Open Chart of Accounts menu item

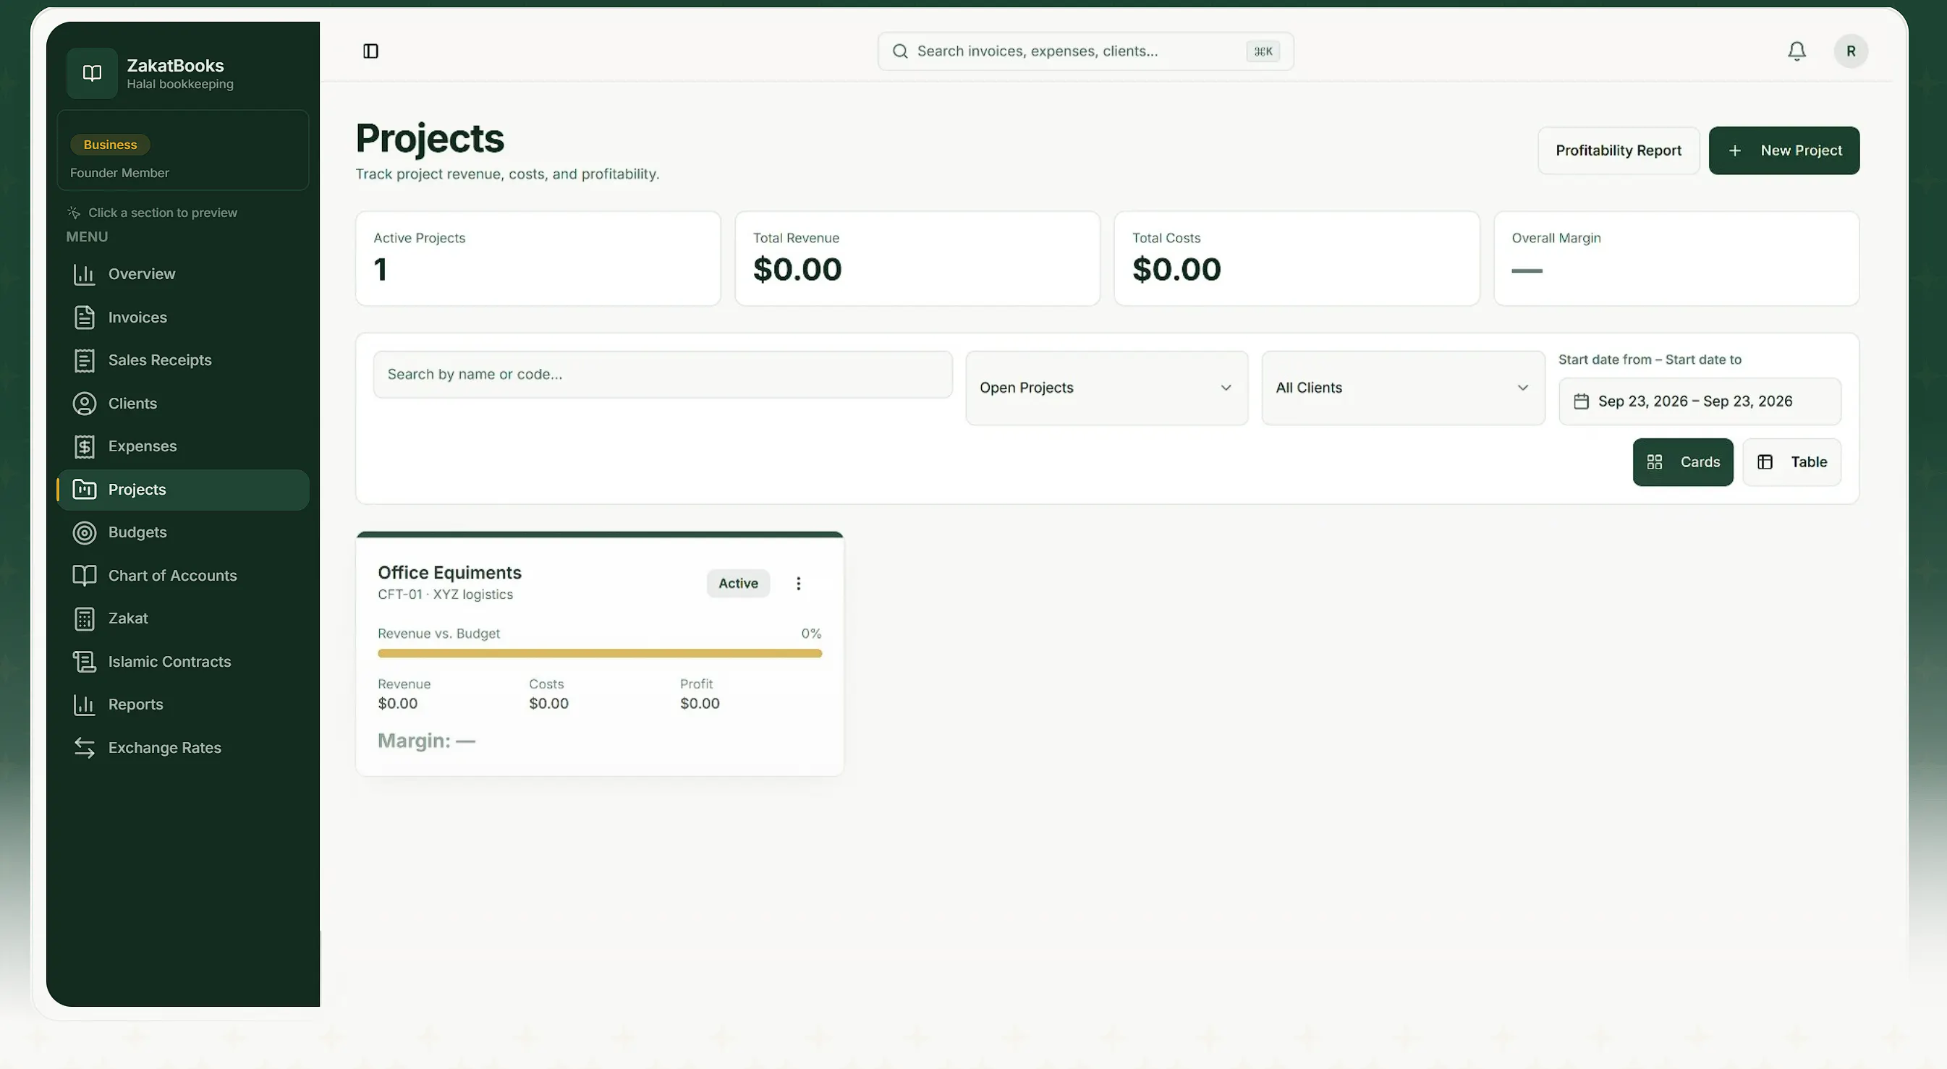click(183, 575)
